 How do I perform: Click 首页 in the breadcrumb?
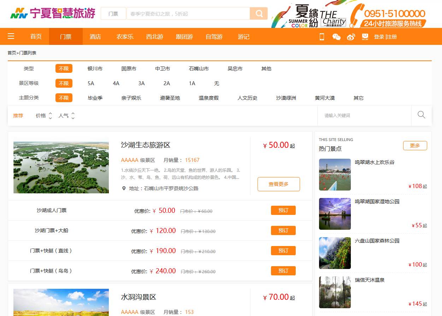click(12, 53)
